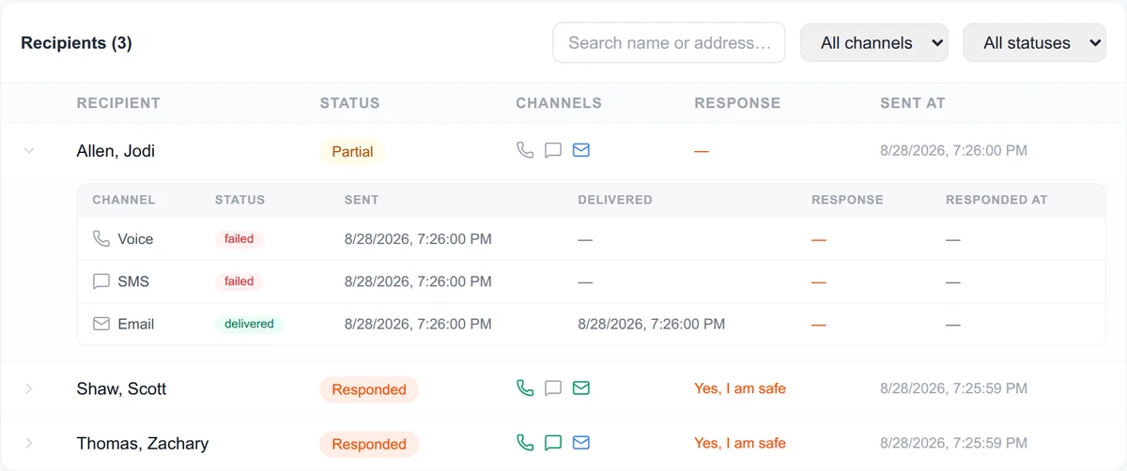Click the Email row delivered timestamp
Viewport: 1127px width, 471px height.
[x=651, y=324]
